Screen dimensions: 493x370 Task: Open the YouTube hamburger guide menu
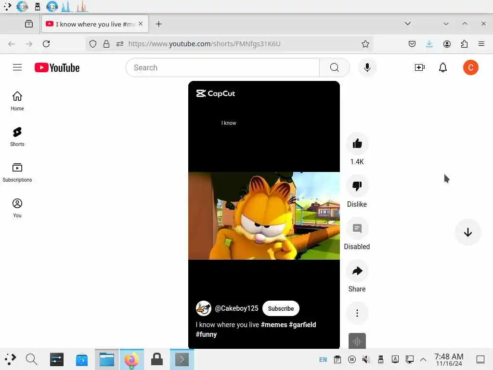17,67
